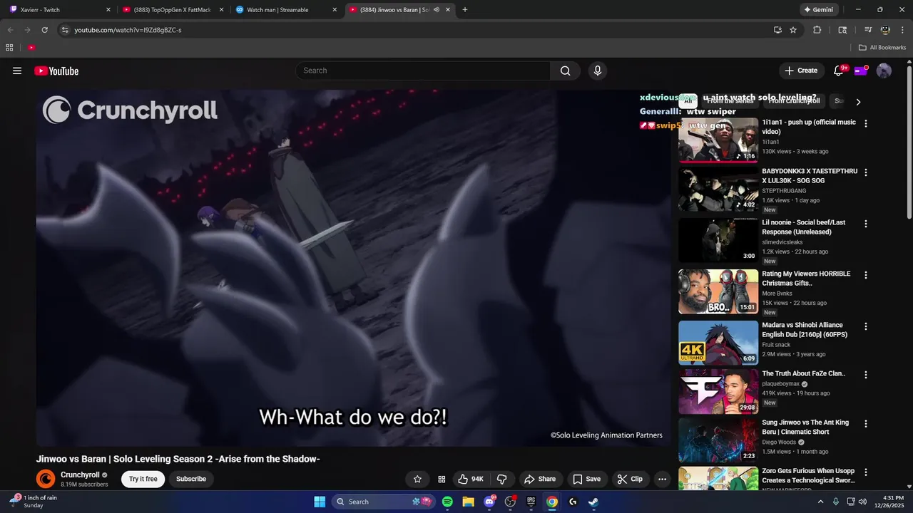This screenshot has width=913, height=513.
Task: Click the Create button
Action: [801, 71]
